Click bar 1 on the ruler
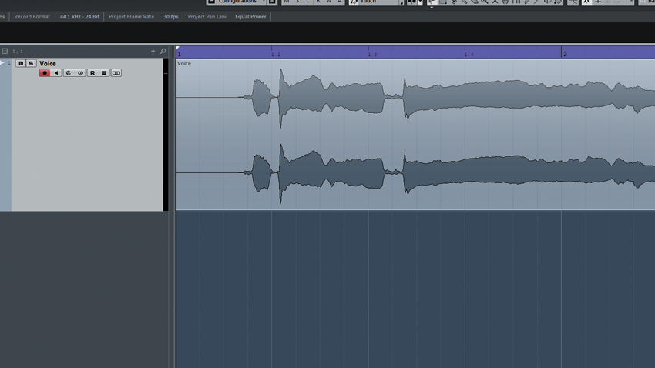Image resolution: width=655 pixels, height=368 pixels. pyautogui.click(x=179, y=54)
